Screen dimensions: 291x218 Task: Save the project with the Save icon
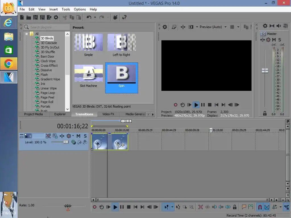pyautogui.click(x=35, y=17)
